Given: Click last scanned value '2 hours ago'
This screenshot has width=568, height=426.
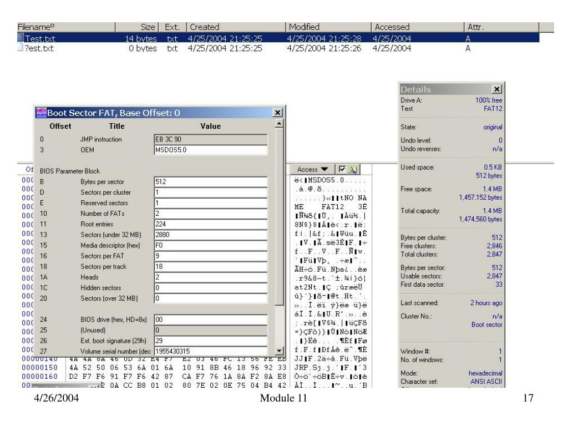Looking at the screenshot, I should click(x=486, y=303).
